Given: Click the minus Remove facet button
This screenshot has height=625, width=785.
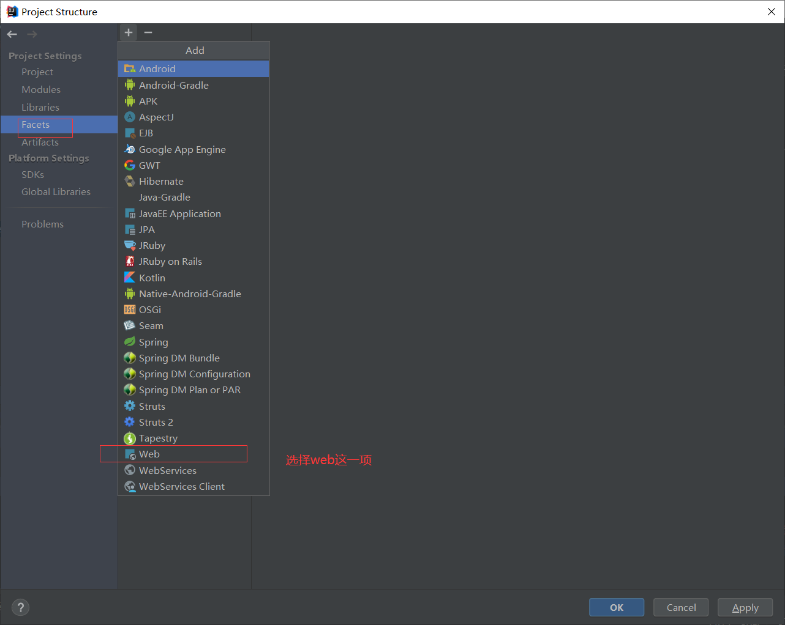Looking at the screenshot, I should (x=148, y=32).
